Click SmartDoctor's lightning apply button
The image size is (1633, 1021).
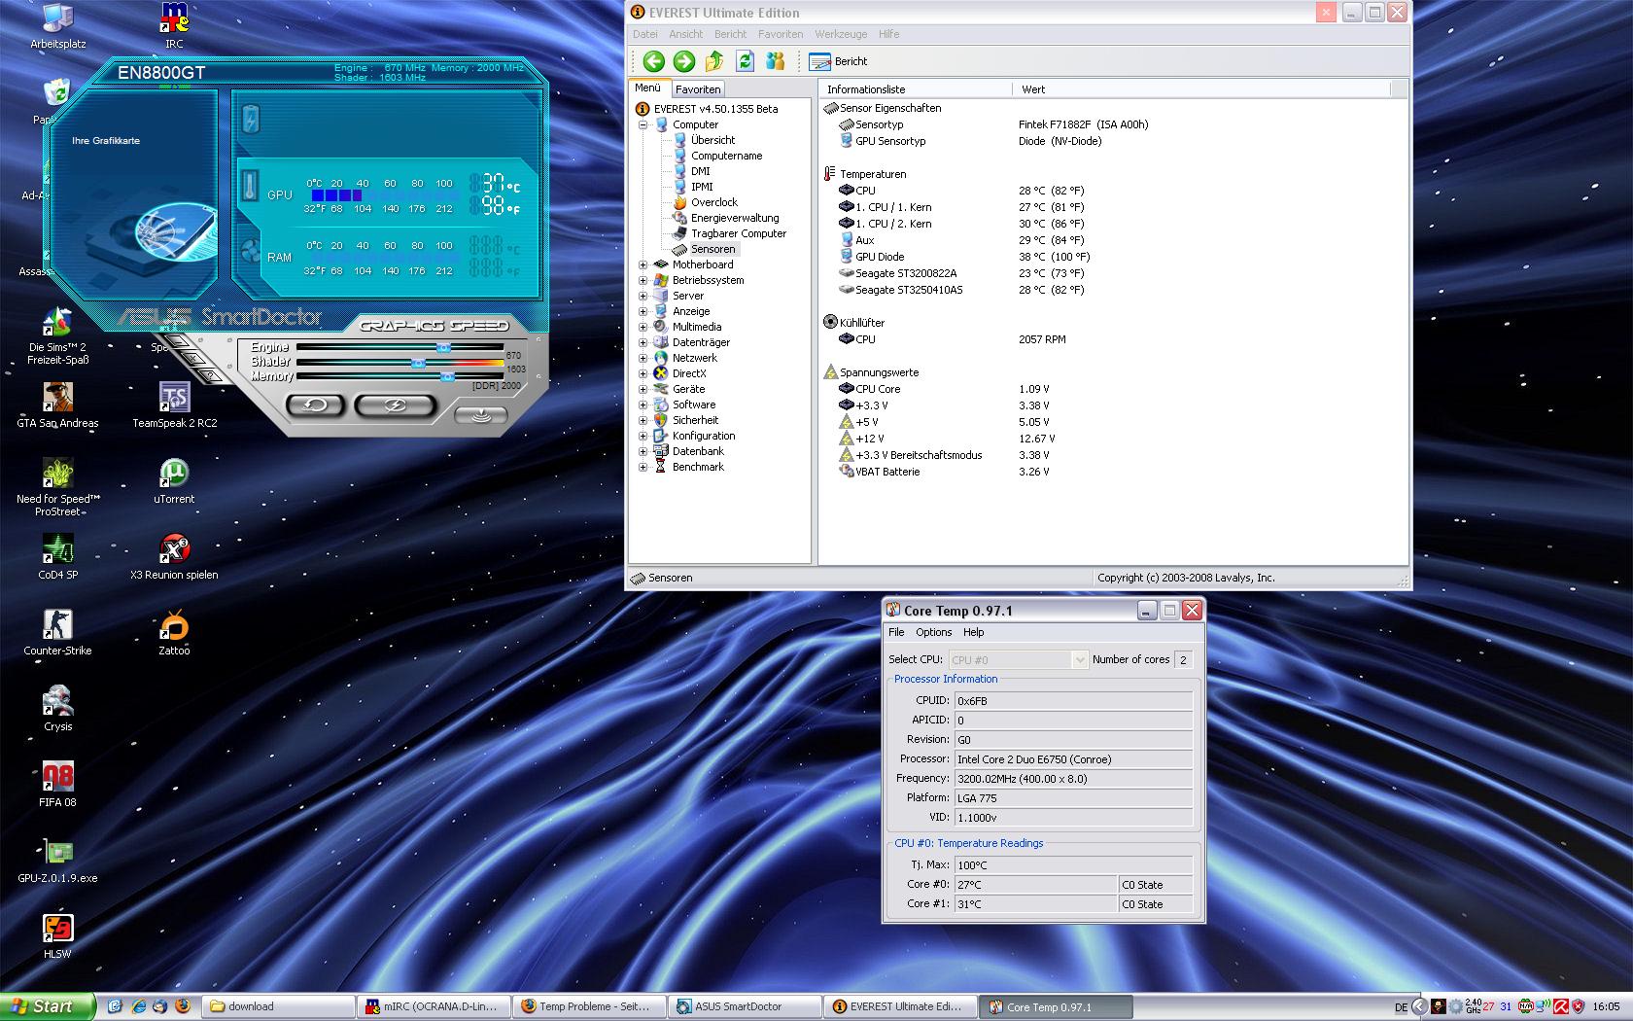tap(395, 405)
